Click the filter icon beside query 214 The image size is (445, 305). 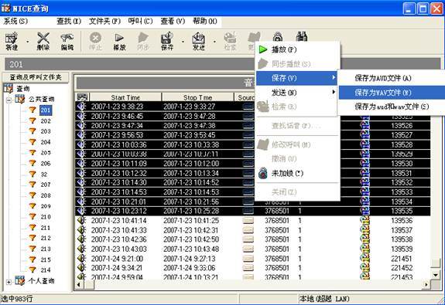click(x=33, y=270)
